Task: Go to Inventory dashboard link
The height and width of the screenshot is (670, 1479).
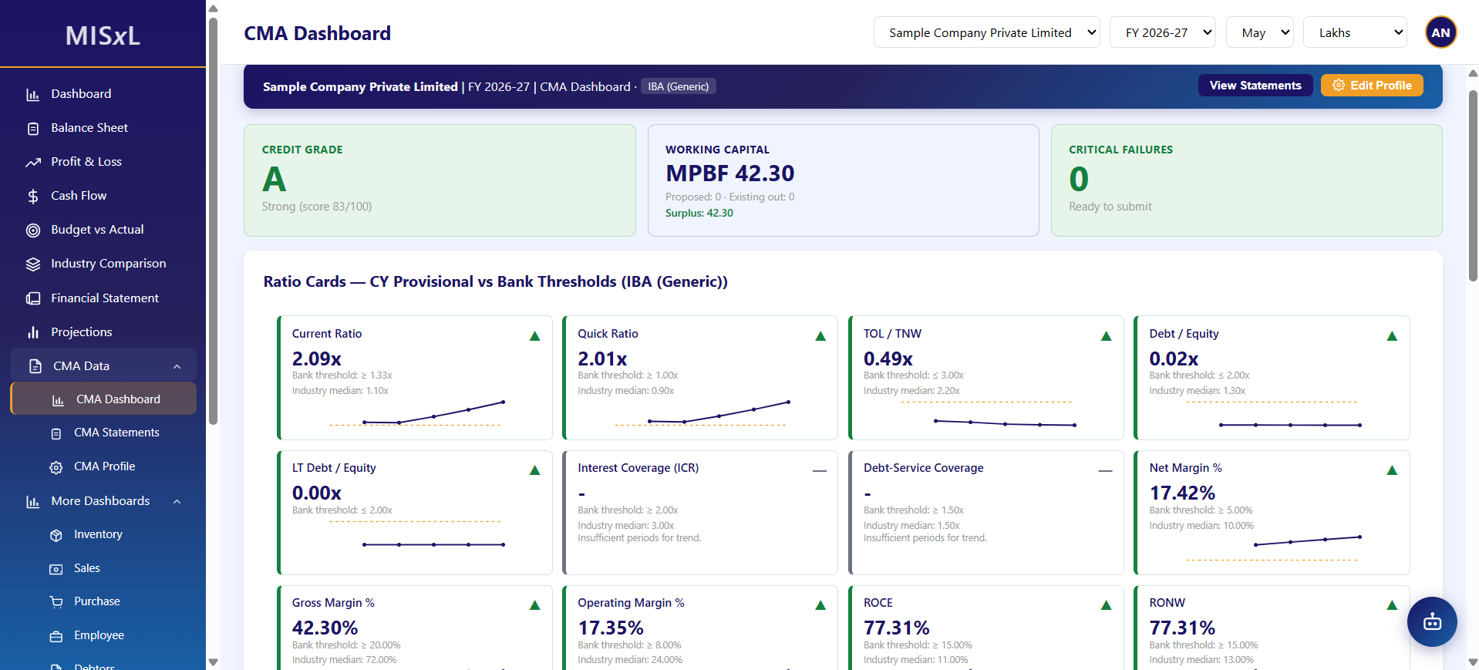Action: click(x=103, y=534)
